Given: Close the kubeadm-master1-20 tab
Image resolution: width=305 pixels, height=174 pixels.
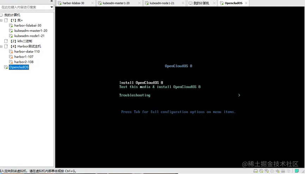Looking at the screenshot, I should click(140, 3).
